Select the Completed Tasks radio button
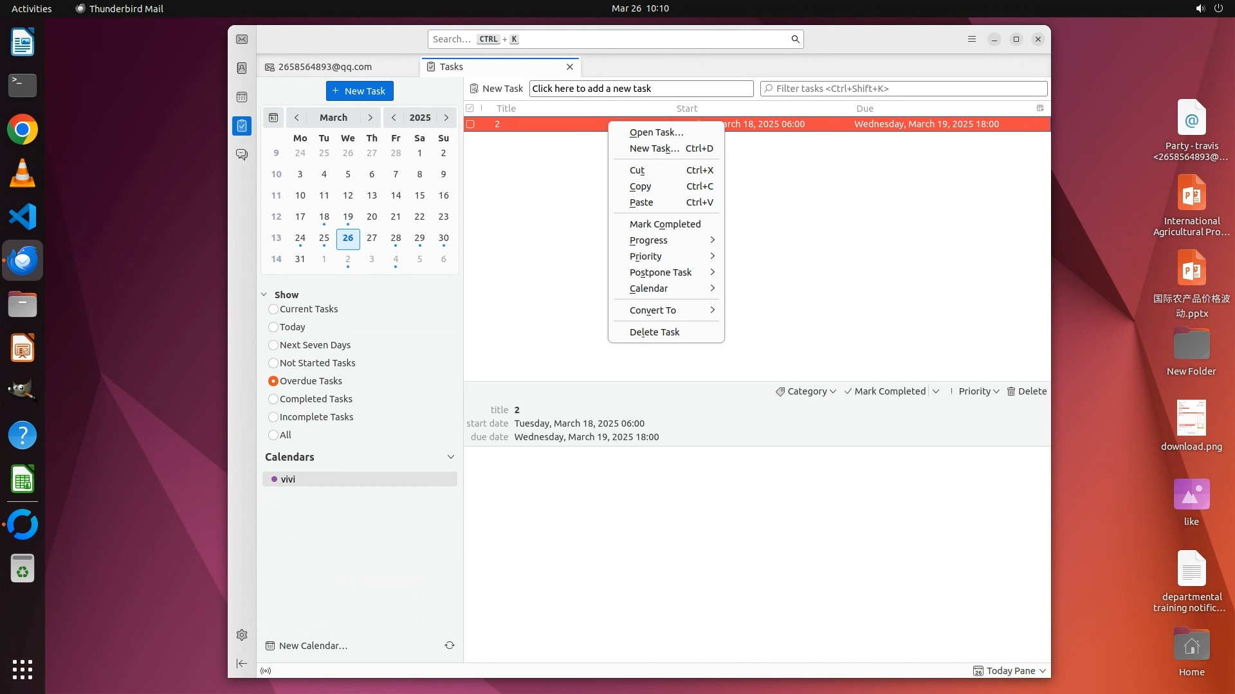The height and width of the screenshot is (694, 1235). 273,399
